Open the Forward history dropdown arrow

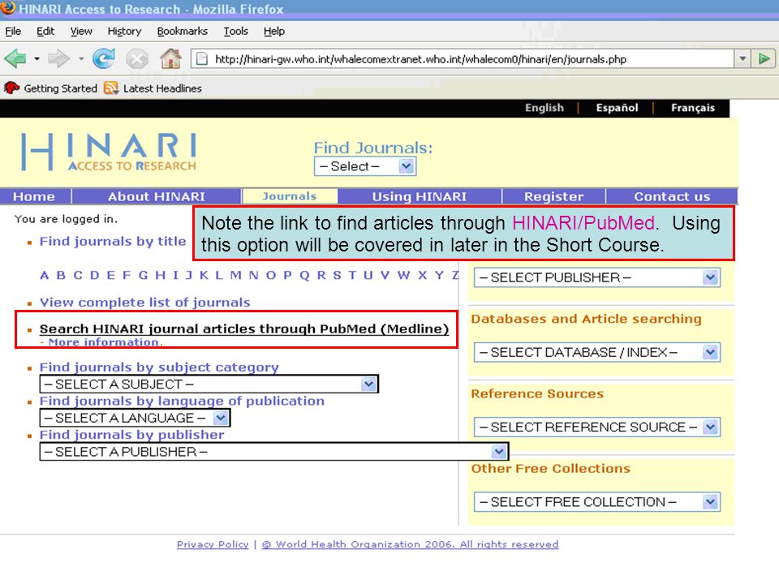81,59
